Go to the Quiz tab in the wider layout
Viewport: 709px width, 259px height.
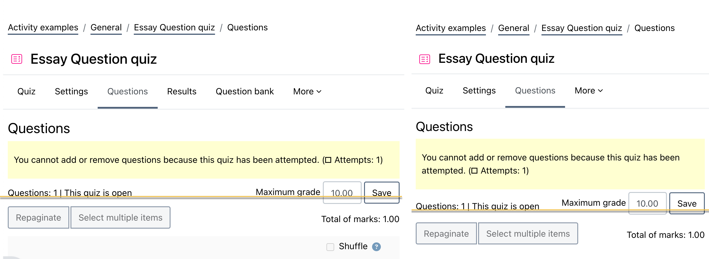(26, 91)
